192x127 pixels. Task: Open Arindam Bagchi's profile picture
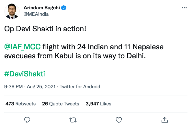click(12, 11)
